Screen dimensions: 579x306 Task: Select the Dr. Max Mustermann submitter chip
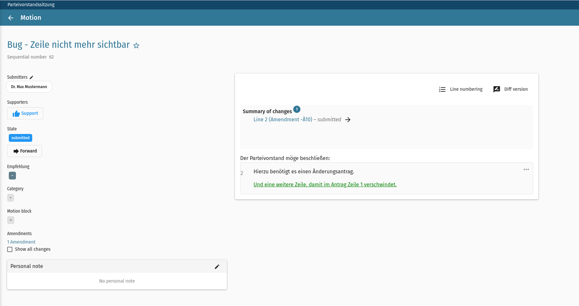coord(29,87)
